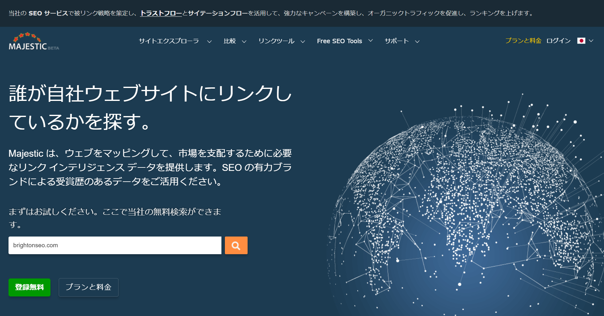The image size is (604, 316).
Task: Click the headline 誰が自社ウェブサイトにリンクしているかを探す
Action: pyautogui.click(x=150, y=107)
